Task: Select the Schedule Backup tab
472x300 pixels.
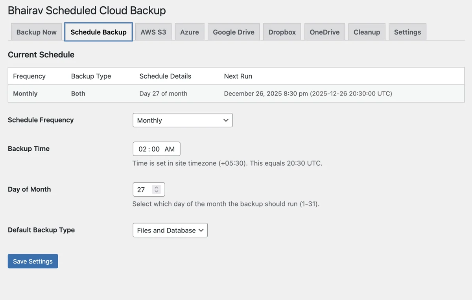Action: pyautogui.click(x=98, y=32)
